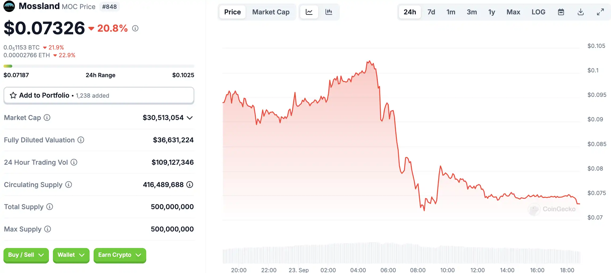Expand the Market Cap chevron
Viewport: 611px width, 273px height.
190,118
